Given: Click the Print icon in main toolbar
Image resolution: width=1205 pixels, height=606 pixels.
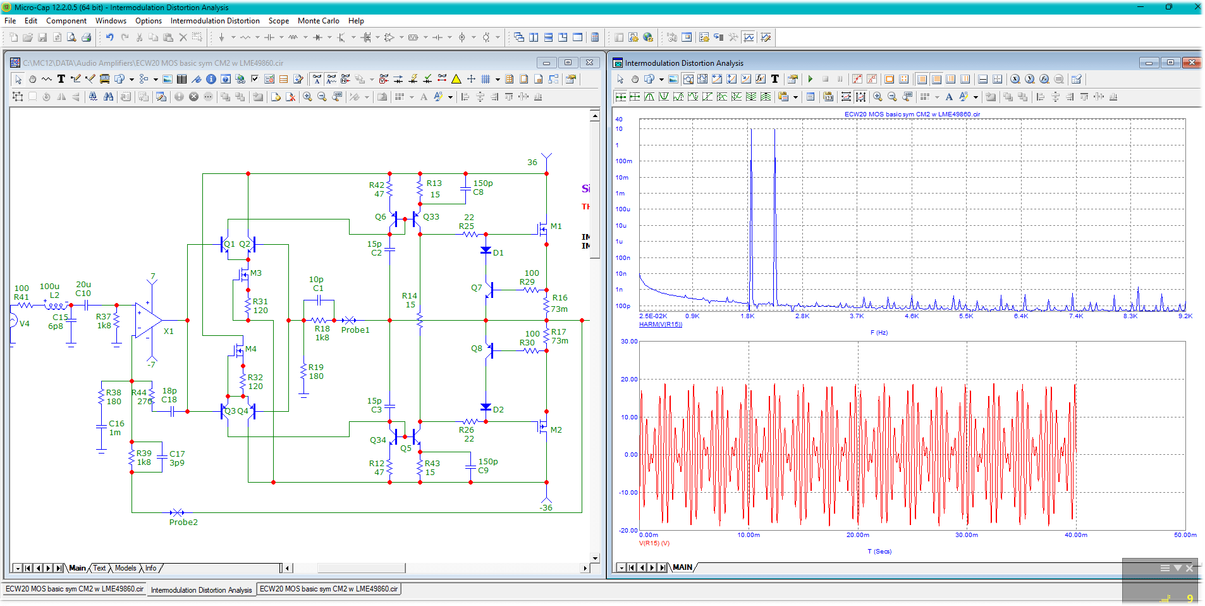Looking at the screenshot, I should coord(86,37).
